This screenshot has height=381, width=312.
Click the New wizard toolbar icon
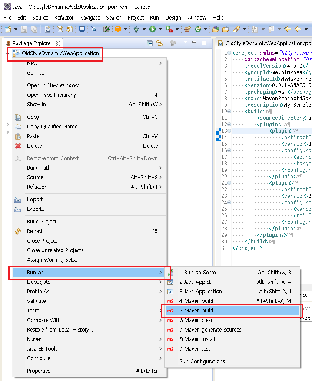click(x=8, y=30)
